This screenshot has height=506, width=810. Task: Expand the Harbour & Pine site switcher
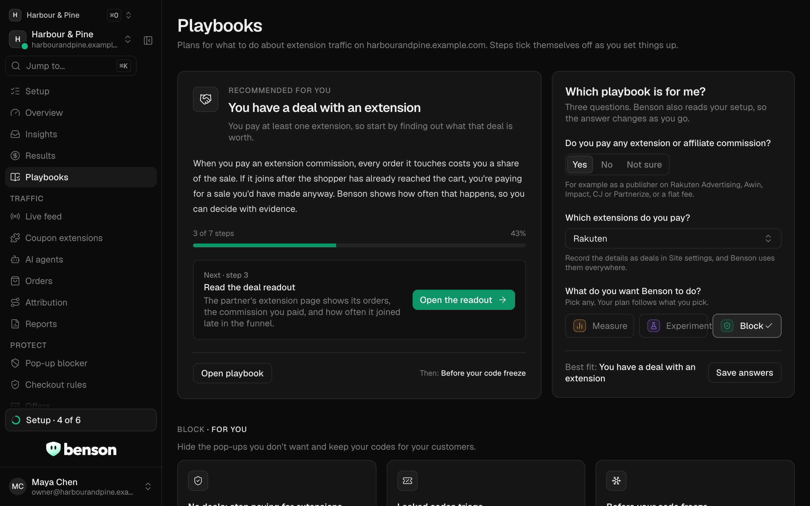(x=71, y=39)
